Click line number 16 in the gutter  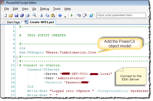pos(13,91)
